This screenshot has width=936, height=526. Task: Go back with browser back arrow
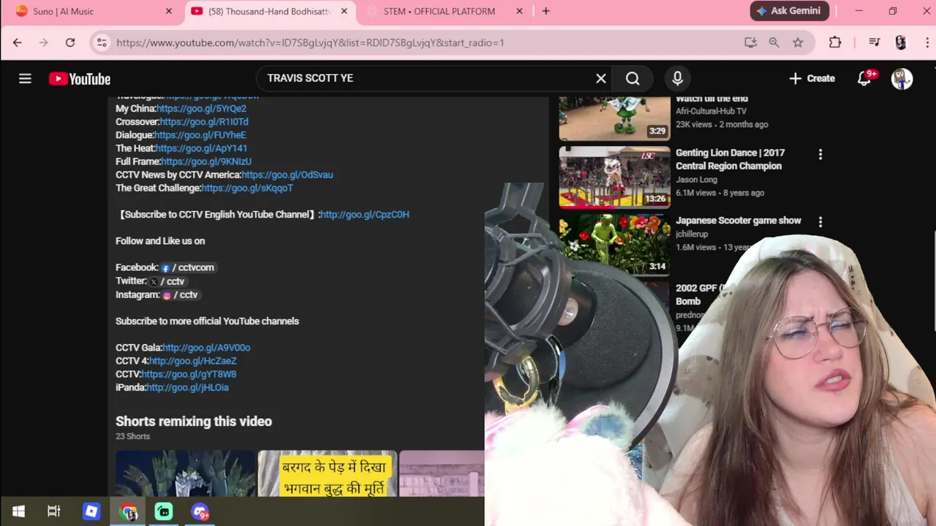[18, 42]
